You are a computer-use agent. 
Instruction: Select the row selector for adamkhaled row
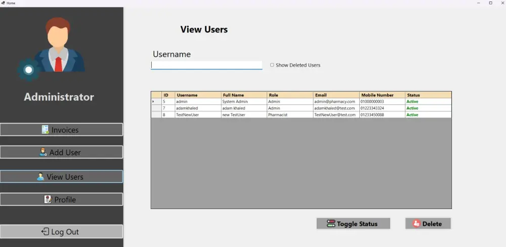[x=156, y=108]
